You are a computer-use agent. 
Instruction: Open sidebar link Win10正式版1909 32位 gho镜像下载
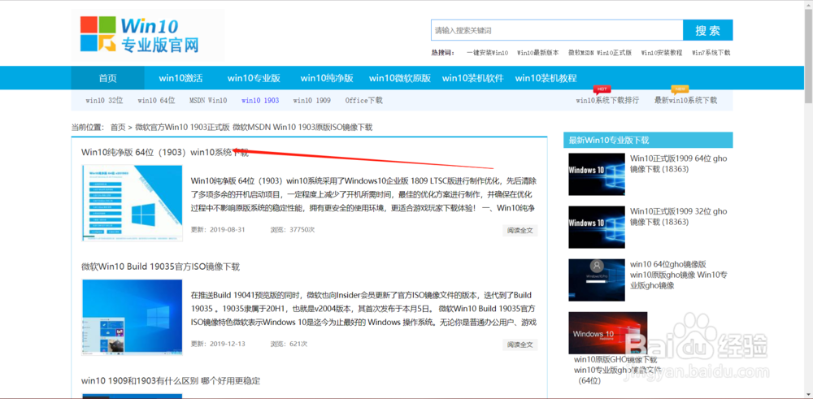tap(679, 217)
